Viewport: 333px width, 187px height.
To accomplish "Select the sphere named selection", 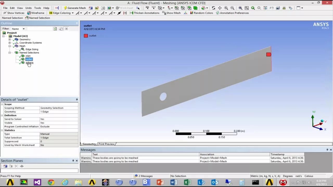I will [x=29, y=63].
